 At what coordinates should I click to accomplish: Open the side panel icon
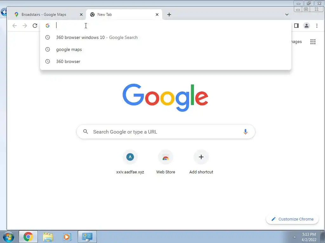tap(296, 26)
